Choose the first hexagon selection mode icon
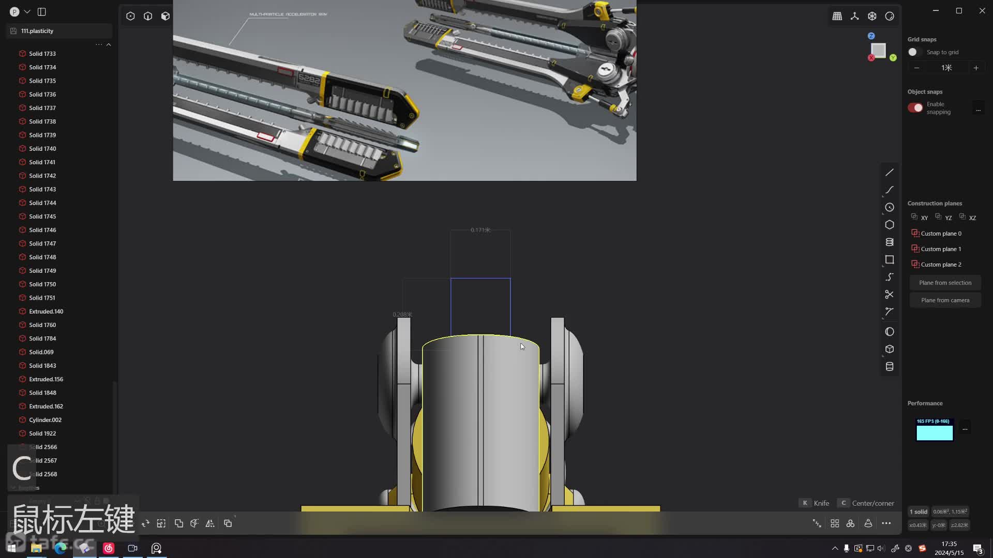Viewport: 993px width, 558px height. pos(130,16)
